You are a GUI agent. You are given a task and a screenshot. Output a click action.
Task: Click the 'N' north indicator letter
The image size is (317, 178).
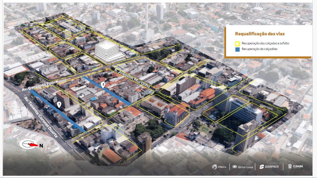41,146
